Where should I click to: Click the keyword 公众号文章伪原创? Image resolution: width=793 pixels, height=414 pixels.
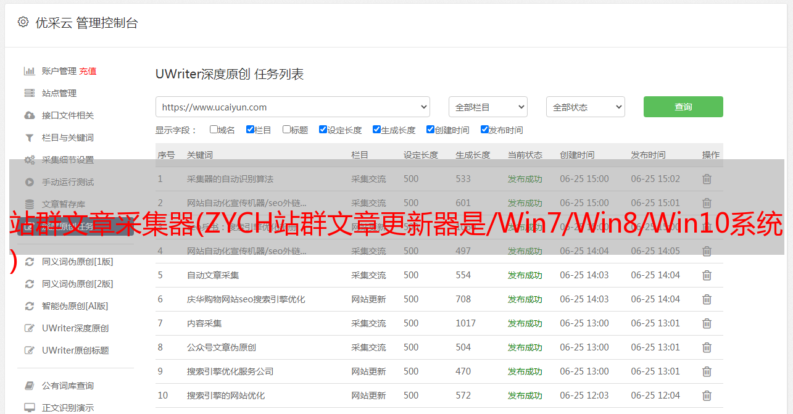[222, 347]
